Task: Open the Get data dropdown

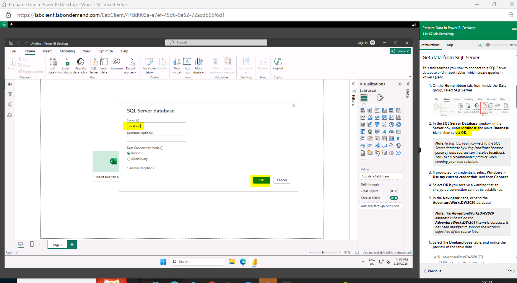Action: (53, 65)
